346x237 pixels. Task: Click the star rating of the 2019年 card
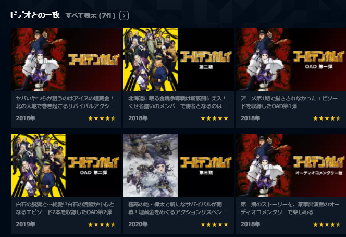tap(102, 224)
